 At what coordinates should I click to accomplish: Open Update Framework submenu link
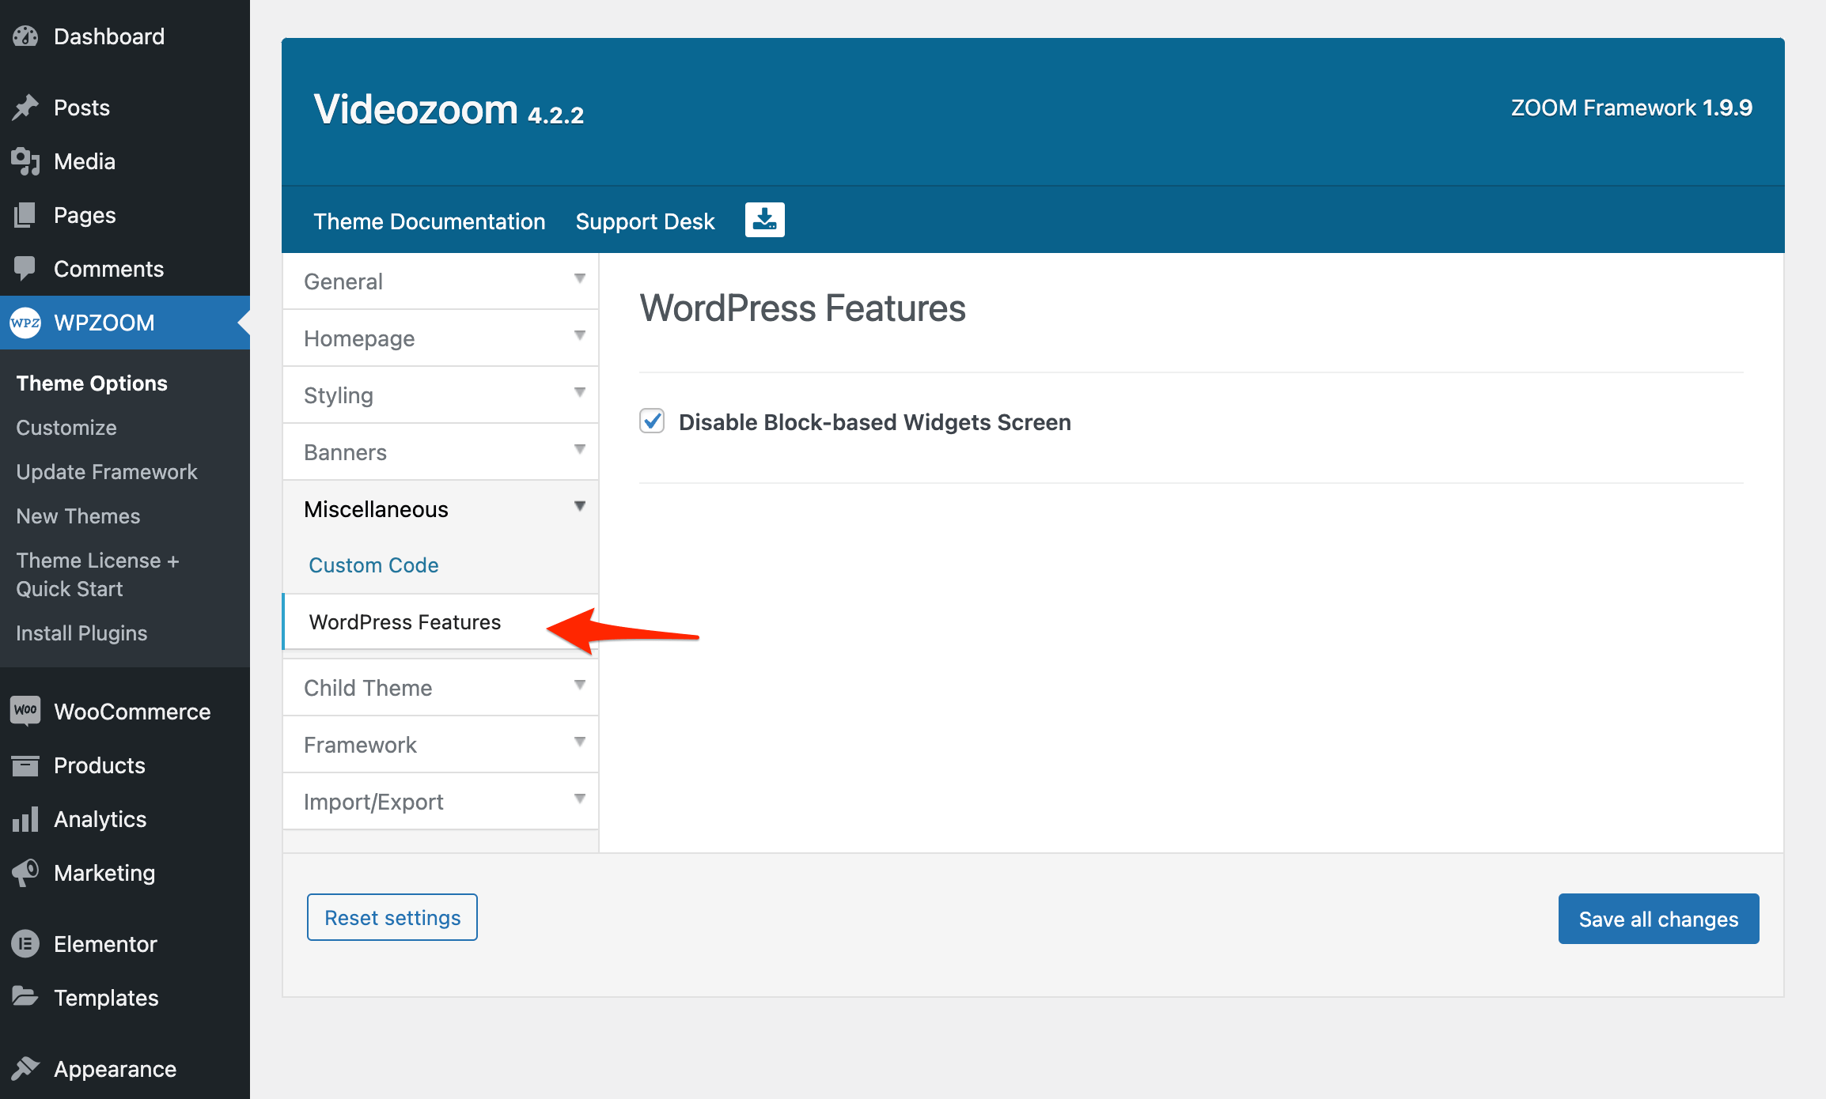pyautogui.click(x=107, y=472)
